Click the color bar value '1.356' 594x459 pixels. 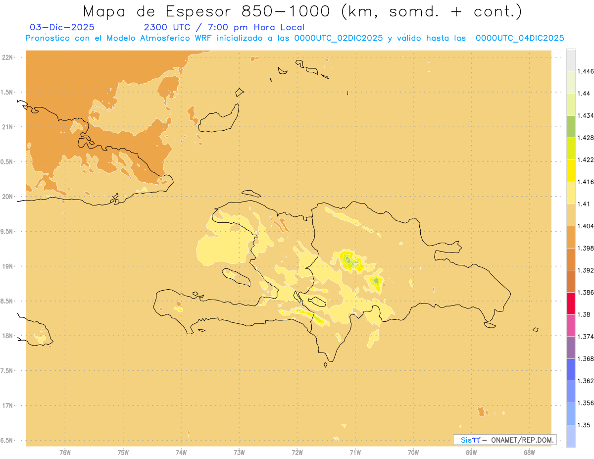pyautogui.click(x=586, y=403)
